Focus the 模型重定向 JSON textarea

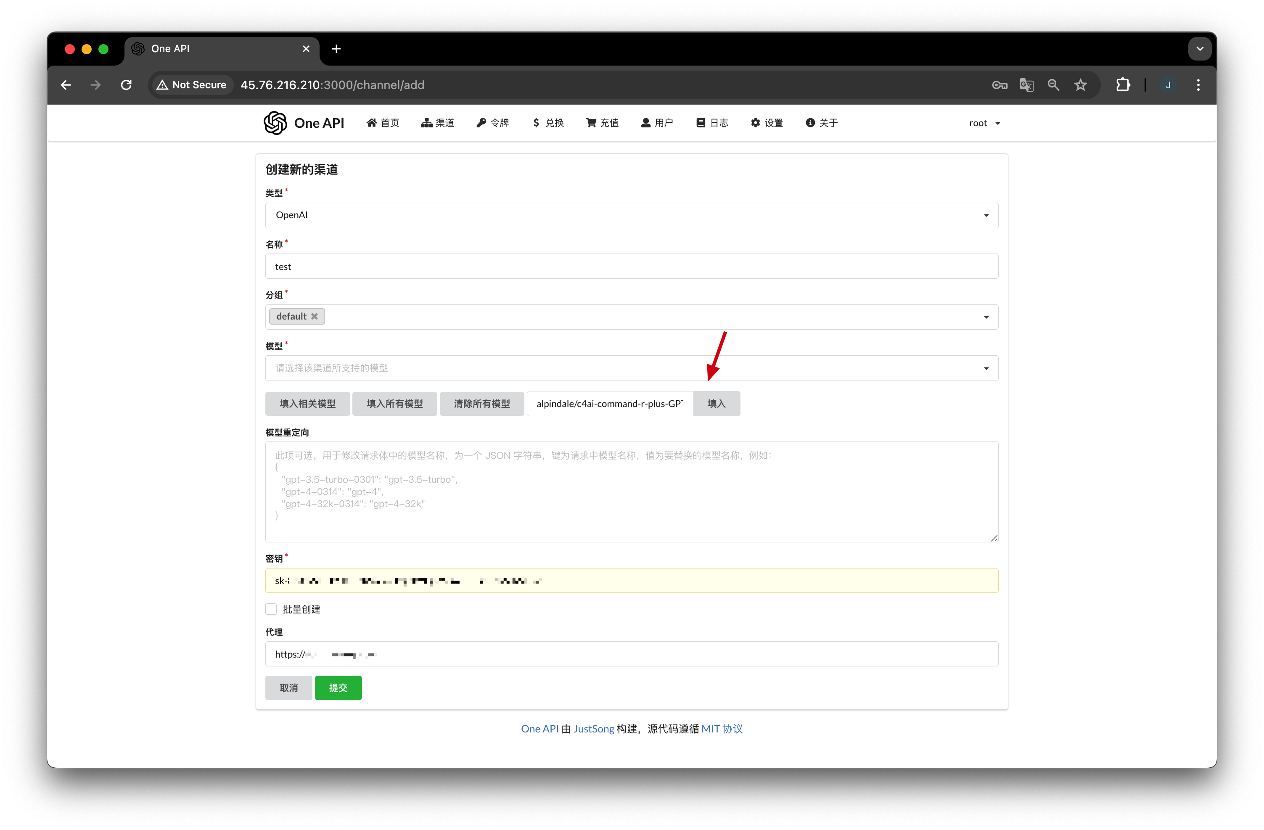tap(632, 492)
